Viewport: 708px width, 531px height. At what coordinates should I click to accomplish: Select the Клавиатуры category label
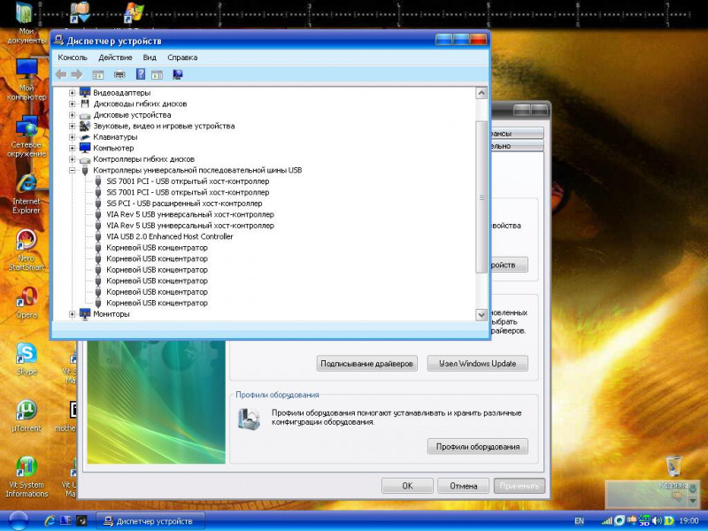(x=115, y=137)
